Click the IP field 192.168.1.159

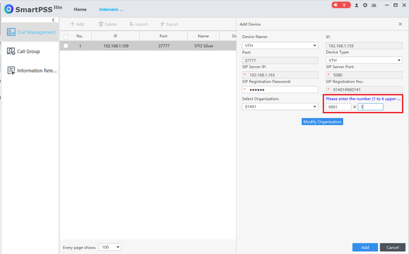click(364, 46)
